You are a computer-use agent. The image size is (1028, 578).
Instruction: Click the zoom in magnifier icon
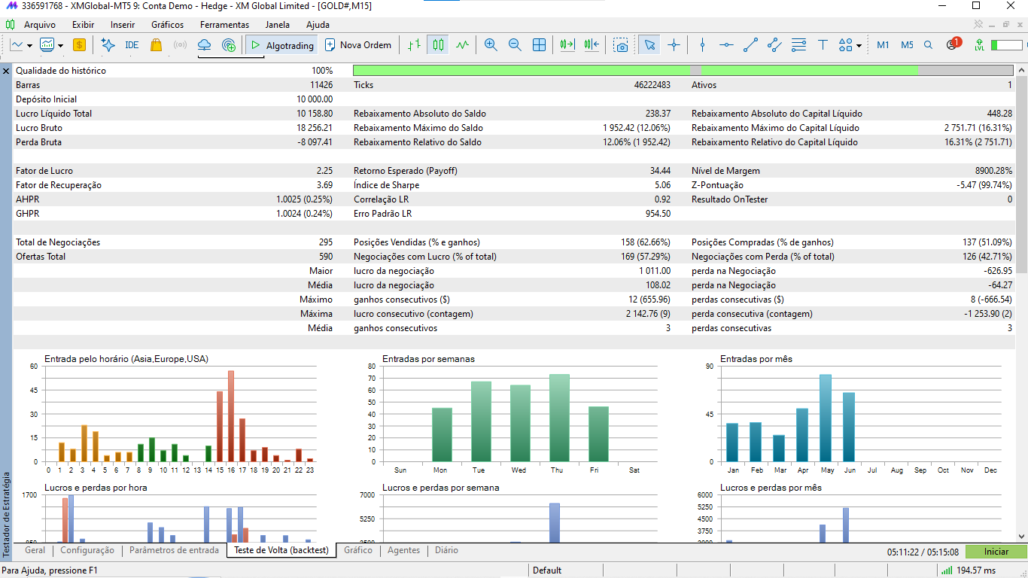click(491, 45)
